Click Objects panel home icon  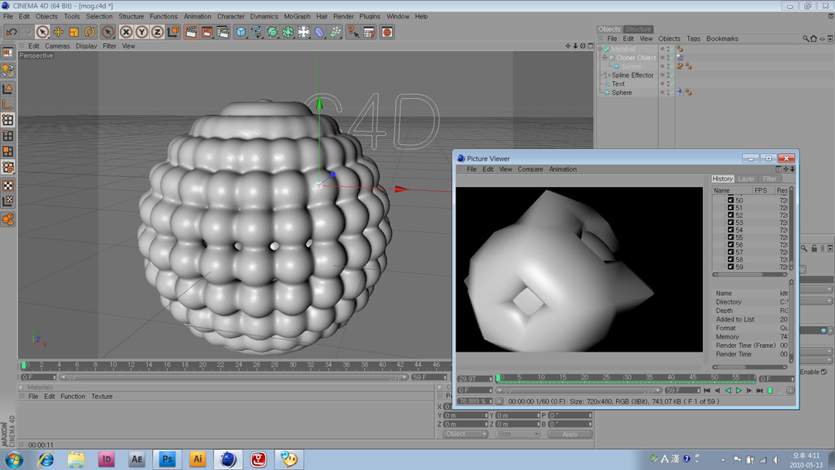point(813,39)
